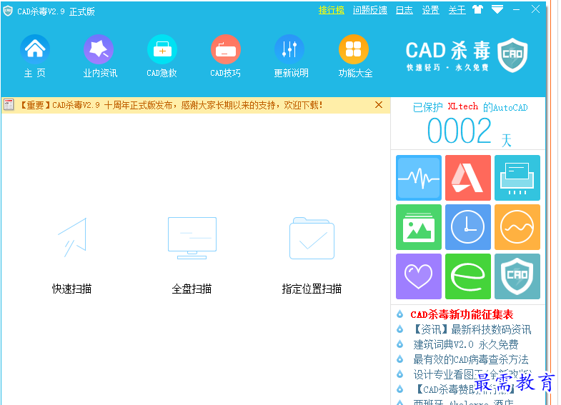Click the purple heart tile

click(419, 276)
